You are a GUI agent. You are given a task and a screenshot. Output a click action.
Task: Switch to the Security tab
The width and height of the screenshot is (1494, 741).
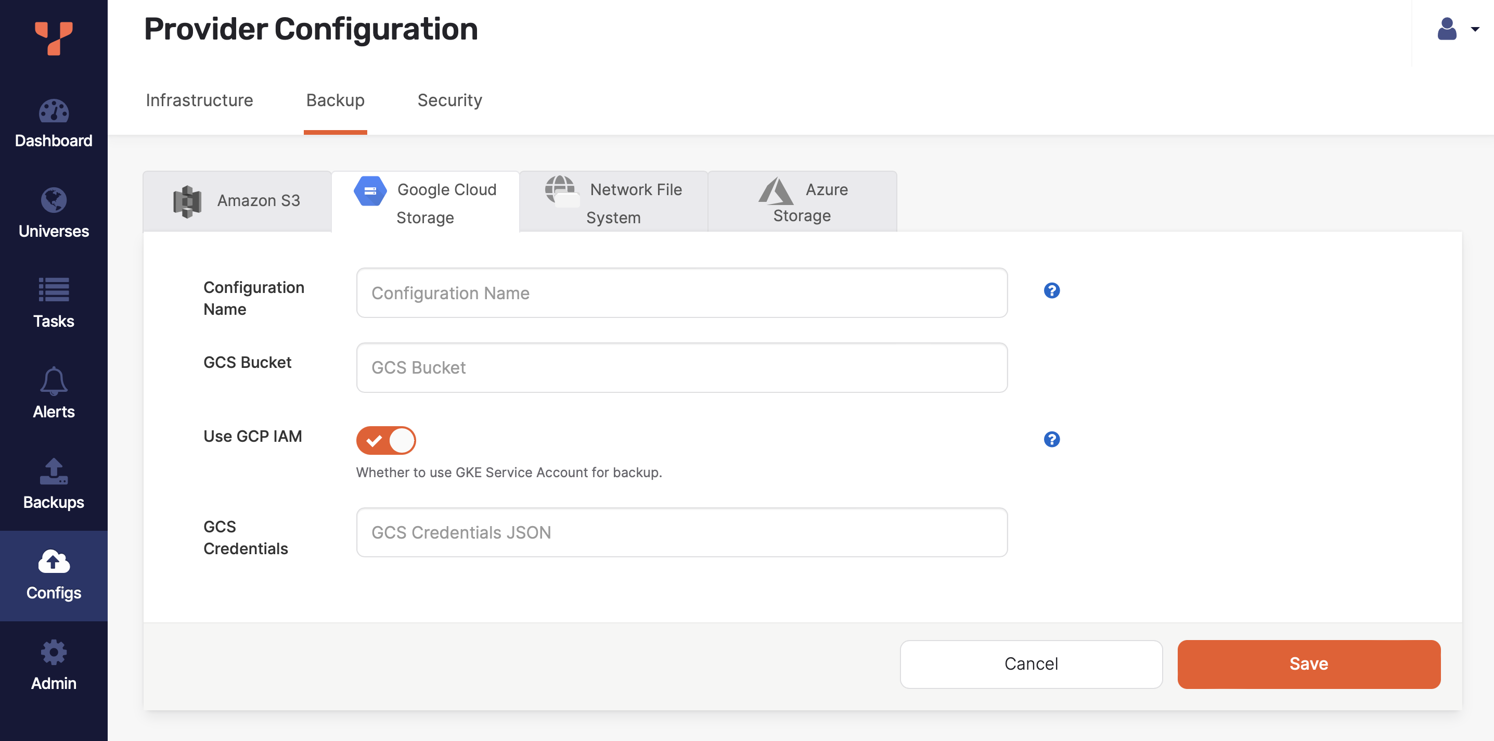point(449,100)
